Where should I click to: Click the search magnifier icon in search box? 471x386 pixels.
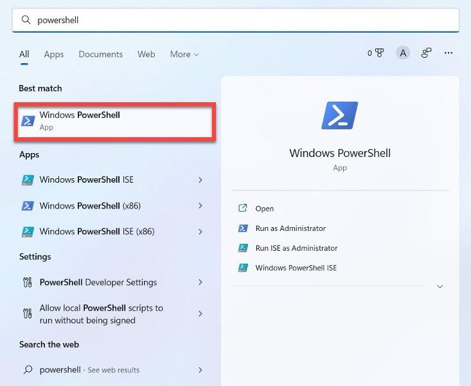tap(26, 20)
